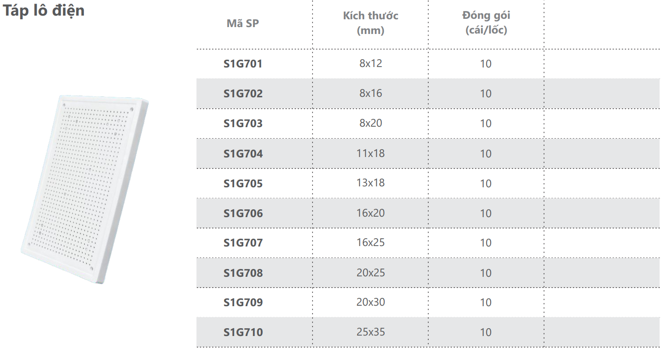Click the 25x35 size cell

pos(370,332)
